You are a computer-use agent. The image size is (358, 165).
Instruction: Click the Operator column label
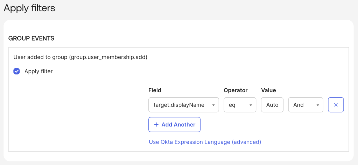point(236,90)
